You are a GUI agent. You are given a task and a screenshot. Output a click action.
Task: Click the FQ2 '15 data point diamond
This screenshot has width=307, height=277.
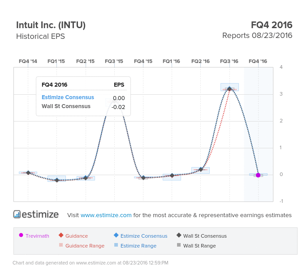point(86,178)
